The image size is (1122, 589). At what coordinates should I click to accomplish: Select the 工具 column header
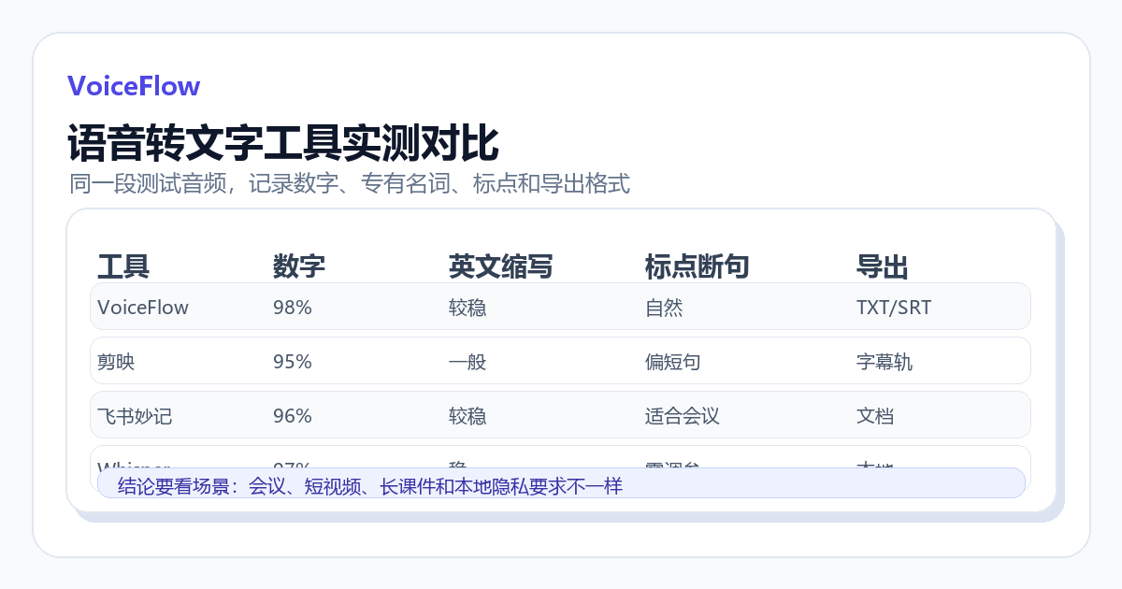coord(123,267)
